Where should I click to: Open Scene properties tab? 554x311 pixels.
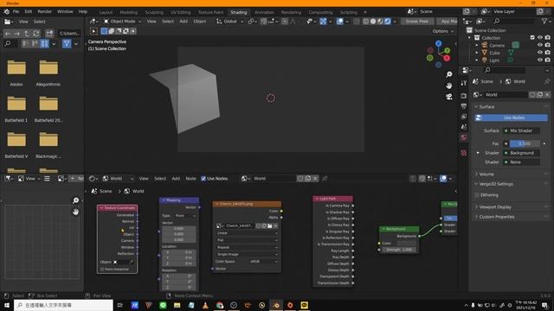[x=464, y=127]
